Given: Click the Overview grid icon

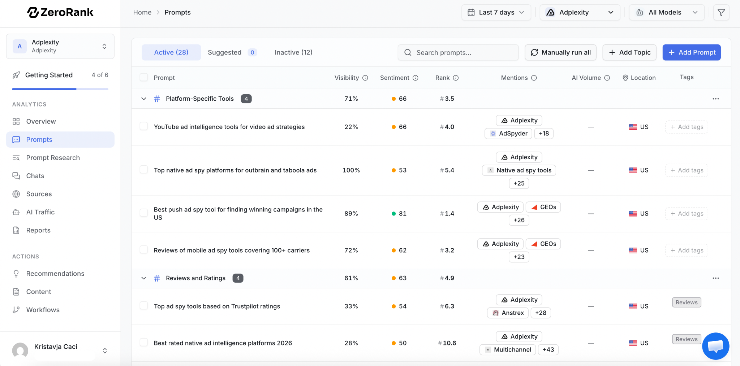Looking at the screenshot, I should 16,122.
